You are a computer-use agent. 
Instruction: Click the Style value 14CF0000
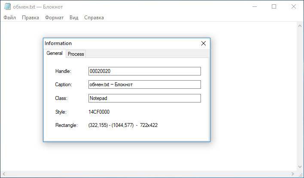pyautogui.click(x=99, y=112)
